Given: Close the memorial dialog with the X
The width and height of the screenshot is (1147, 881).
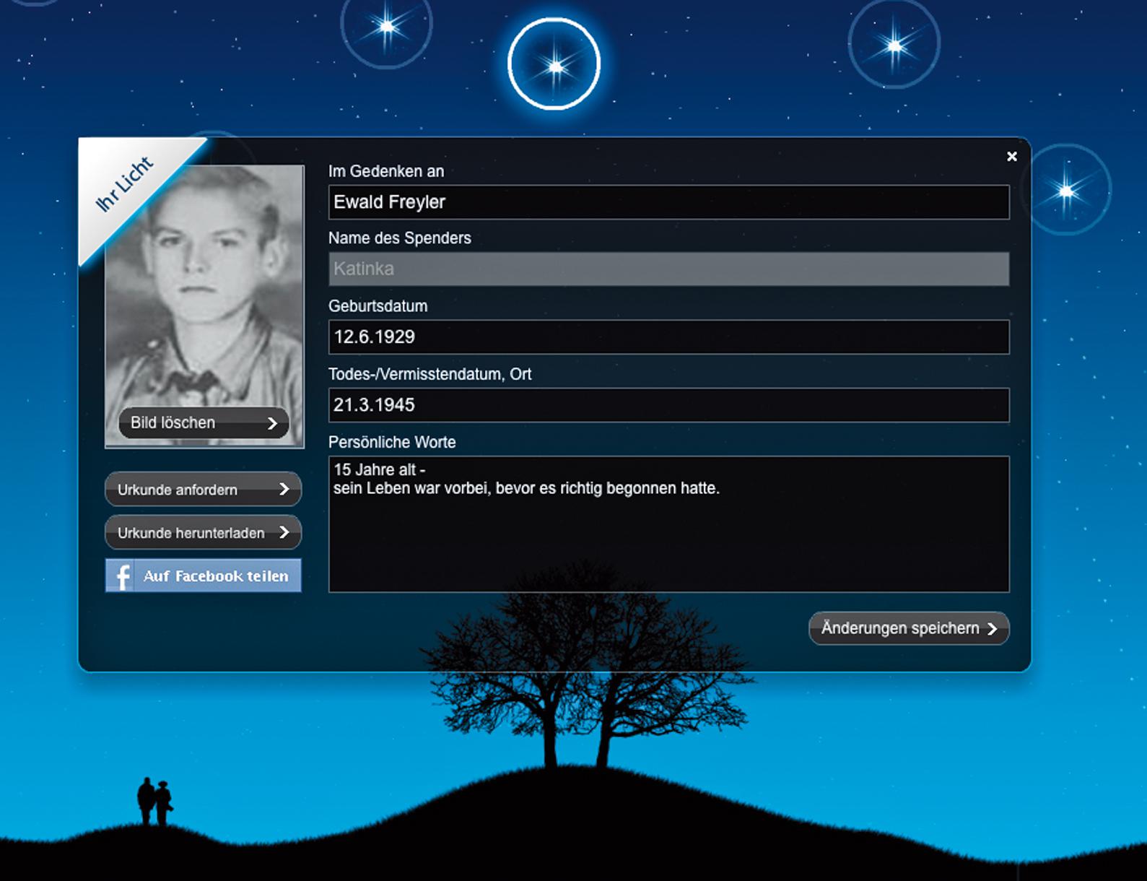Looking at the screenshot, I should [1011, 157].
